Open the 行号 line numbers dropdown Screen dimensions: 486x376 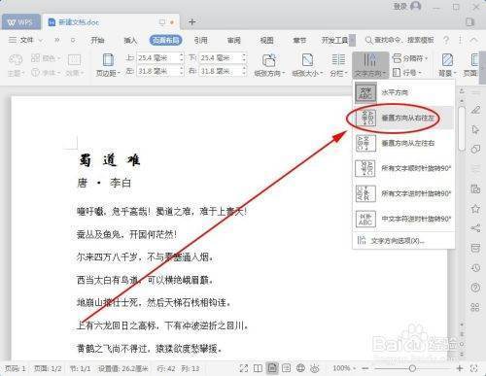pyautogui.click(x=407, y=73)
